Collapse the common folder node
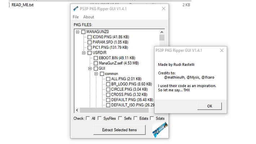The height and width of the screenshot is (144, 256). 96,74
